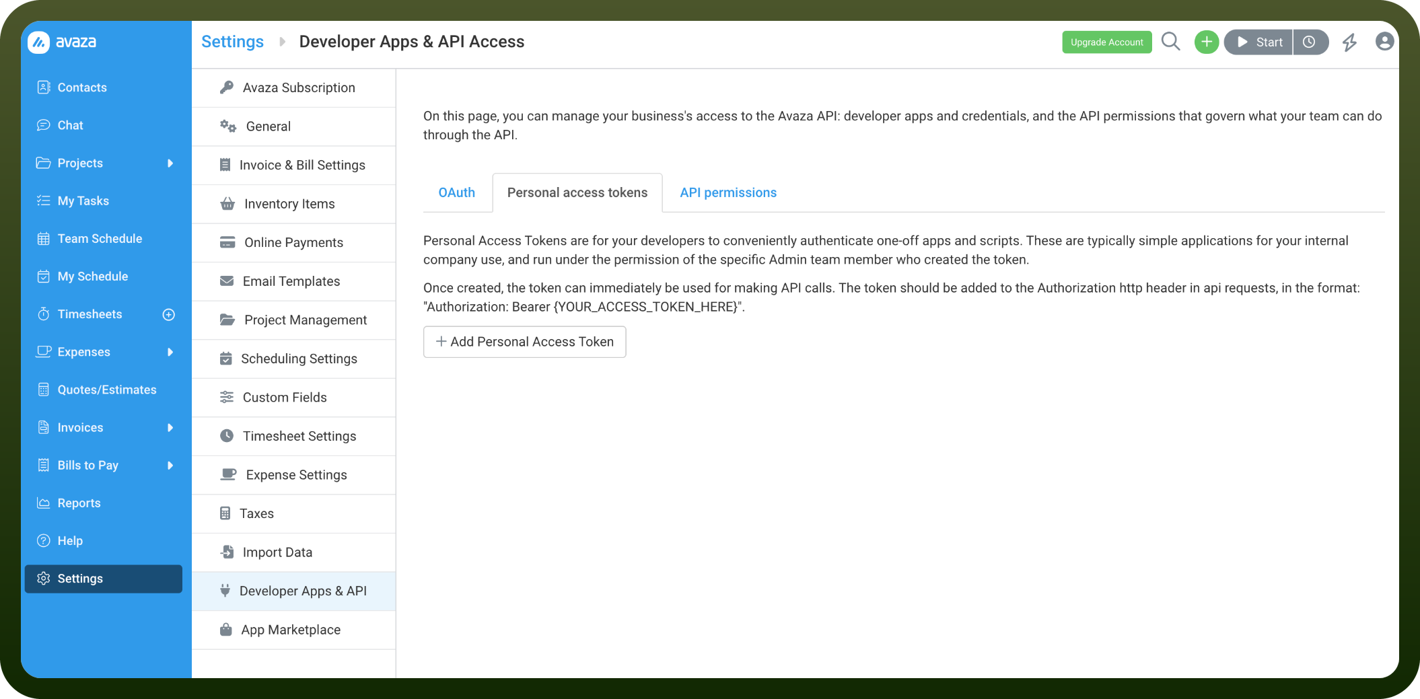Click the My Tasks checklist icon
The height and width of the screenshot is (699, 1420).
[x=44, y=200]
